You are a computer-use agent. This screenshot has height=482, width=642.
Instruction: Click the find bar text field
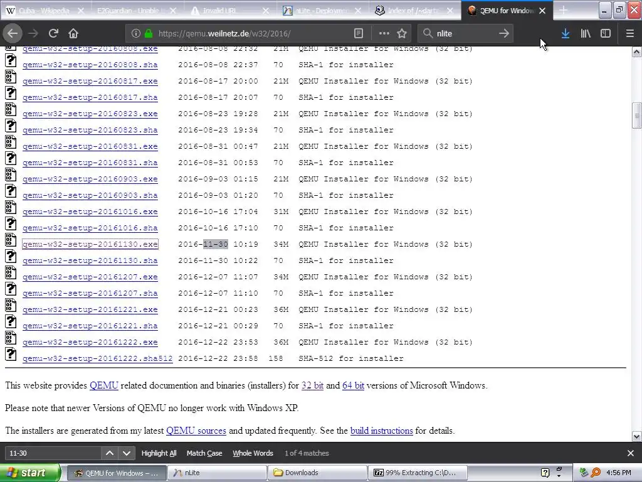(53, 453)
